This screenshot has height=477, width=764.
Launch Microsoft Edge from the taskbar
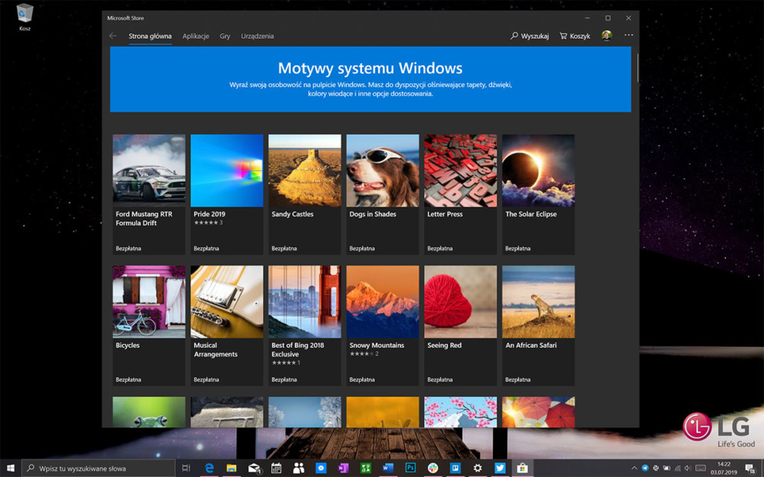click(209, 469)
